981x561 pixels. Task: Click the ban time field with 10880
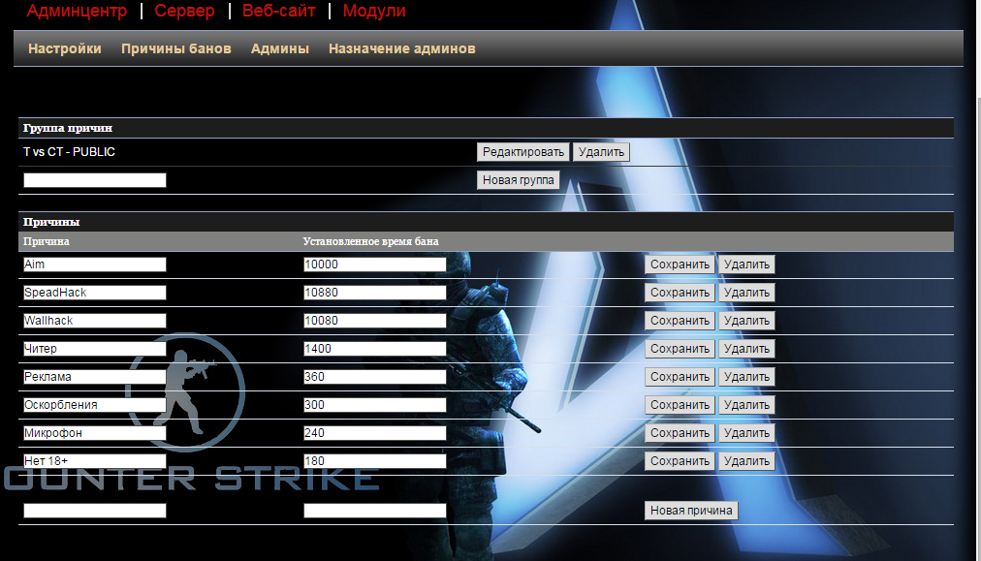click(x=375, y=293)
